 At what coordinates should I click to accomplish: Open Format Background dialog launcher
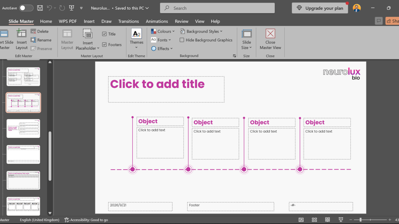click(234, 56)
